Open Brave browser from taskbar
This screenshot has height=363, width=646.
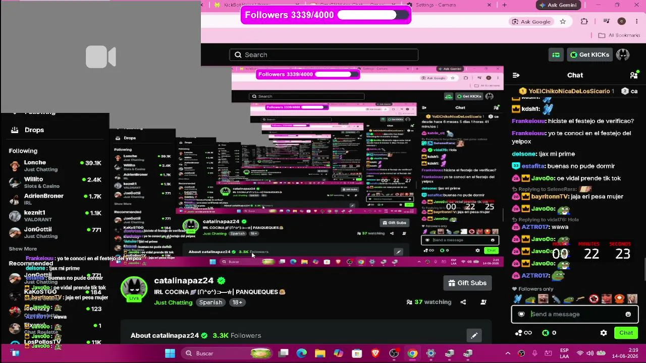pos(375,353)
